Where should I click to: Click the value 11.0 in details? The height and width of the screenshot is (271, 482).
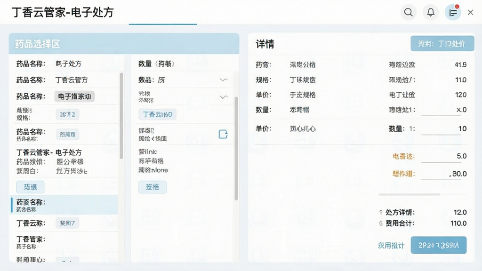point(461,80)
